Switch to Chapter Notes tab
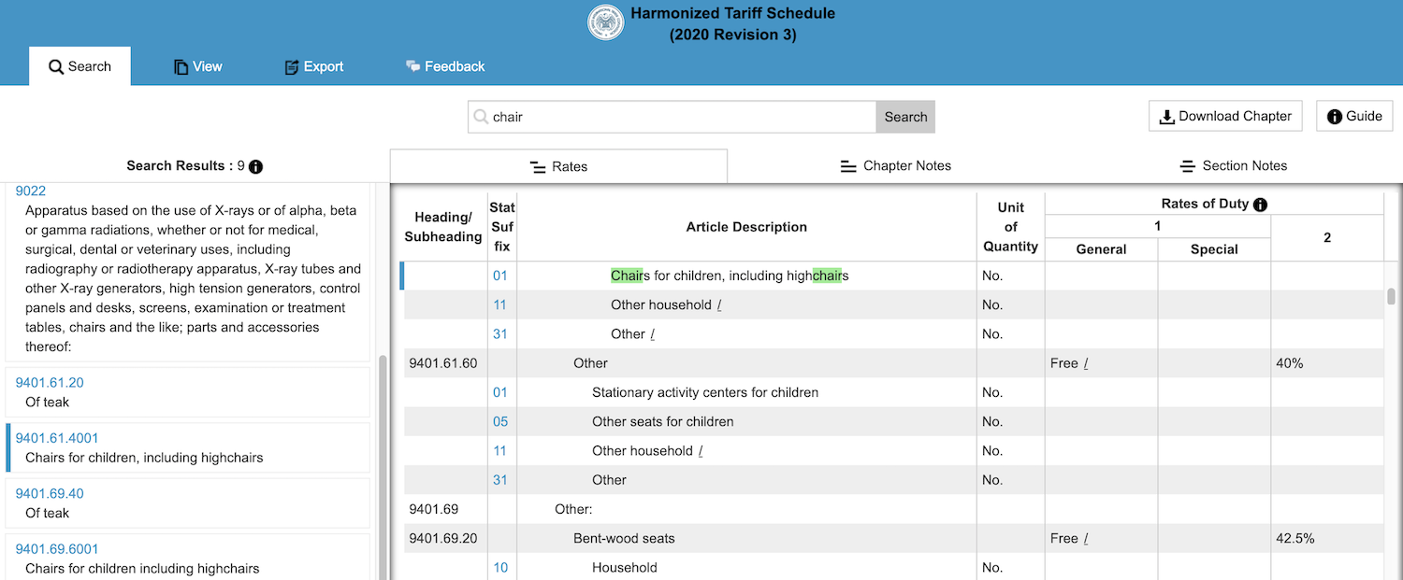The width and height of the screenshot is (1403, 580). [x=895, y=166]
